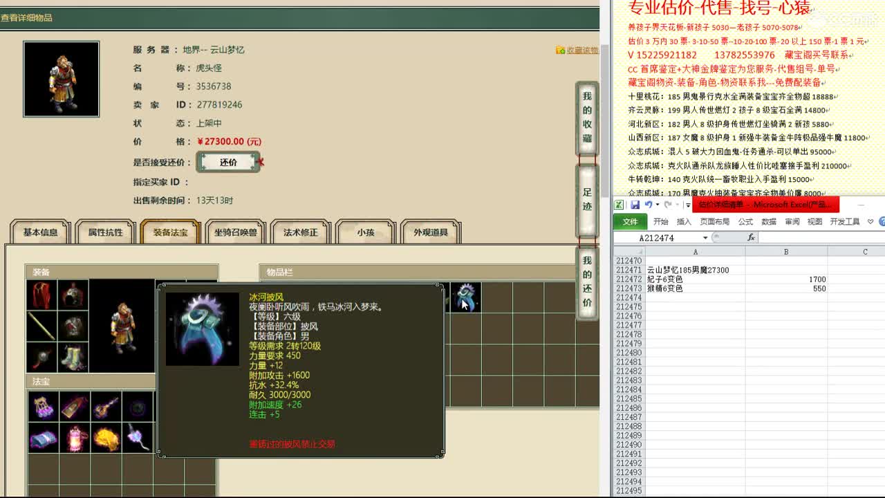Select the green boots equipment icon
This screenshot has width=885, height=498.
click(x=73, y=358)
